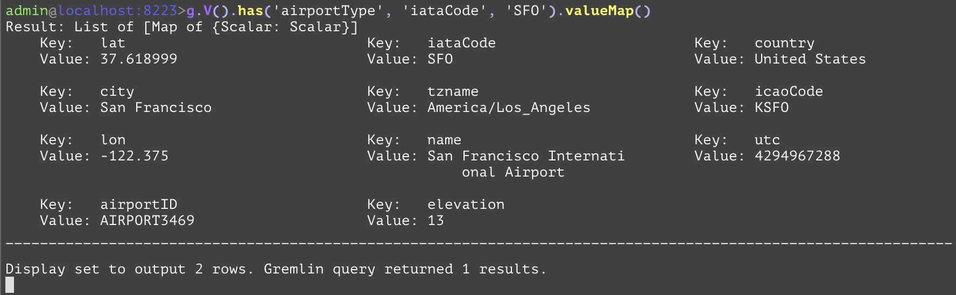Image resolution: width=956 pixels, height=295 pixels.
Task: Click the 'Gremlin query returned 1 results' message
Action: tap(405, 269)
